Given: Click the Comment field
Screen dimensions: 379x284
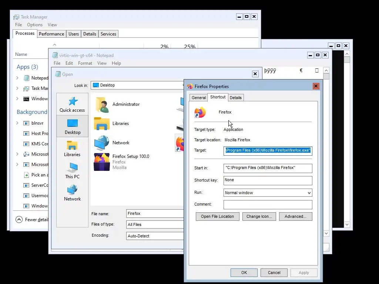Looking at the screenshot, I should (x=268, y=204).
